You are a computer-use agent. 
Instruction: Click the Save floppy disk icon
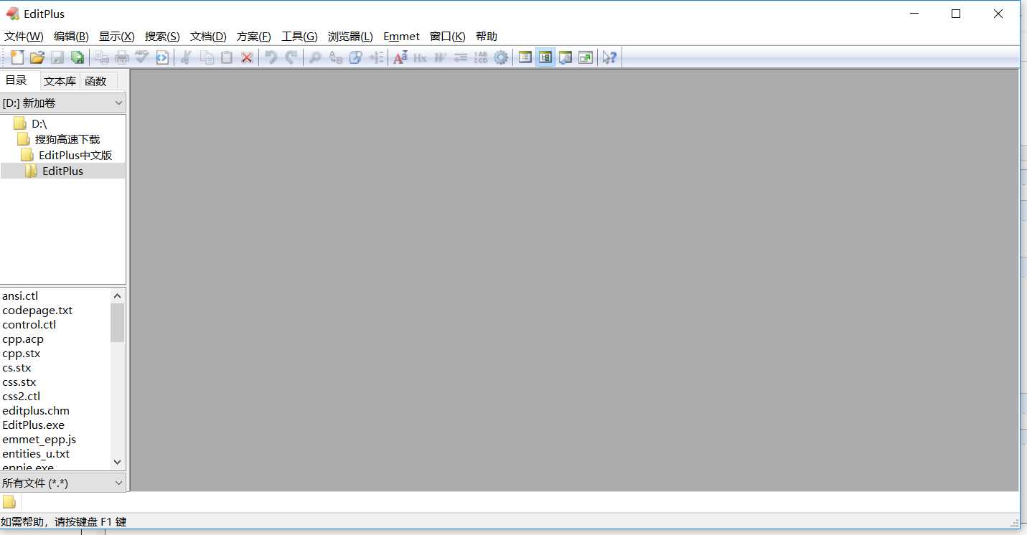point(57,57)
